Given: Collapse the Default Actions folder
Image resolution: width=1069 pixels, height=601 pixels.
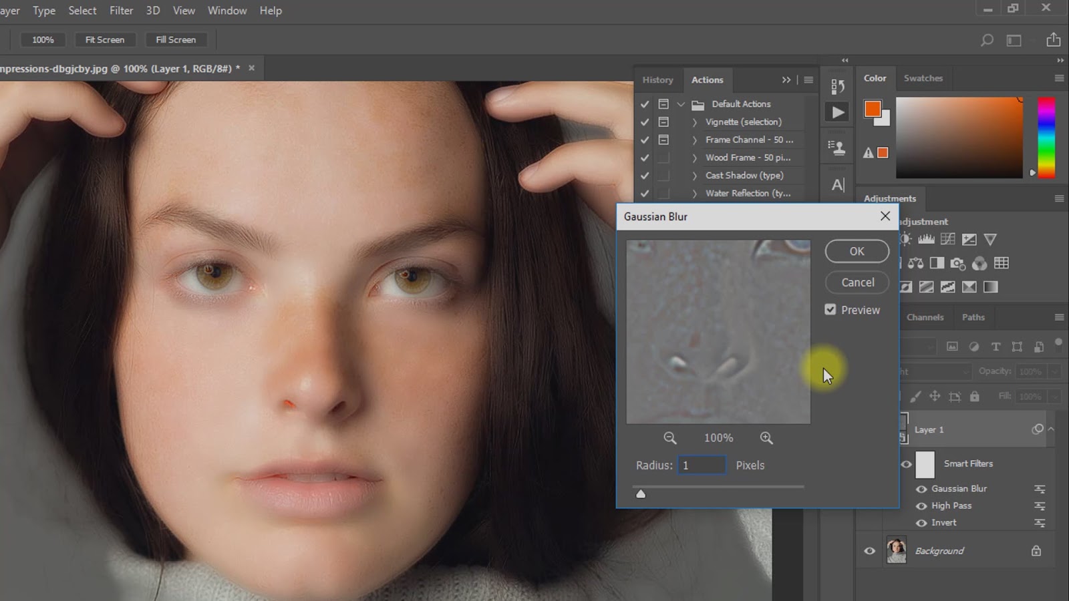Looking at the screenshot, I should (x=681, y=104).
